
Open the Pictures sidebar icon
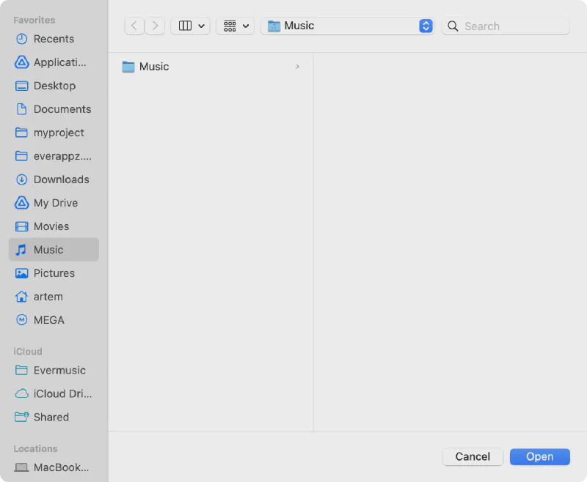point(21,273)
